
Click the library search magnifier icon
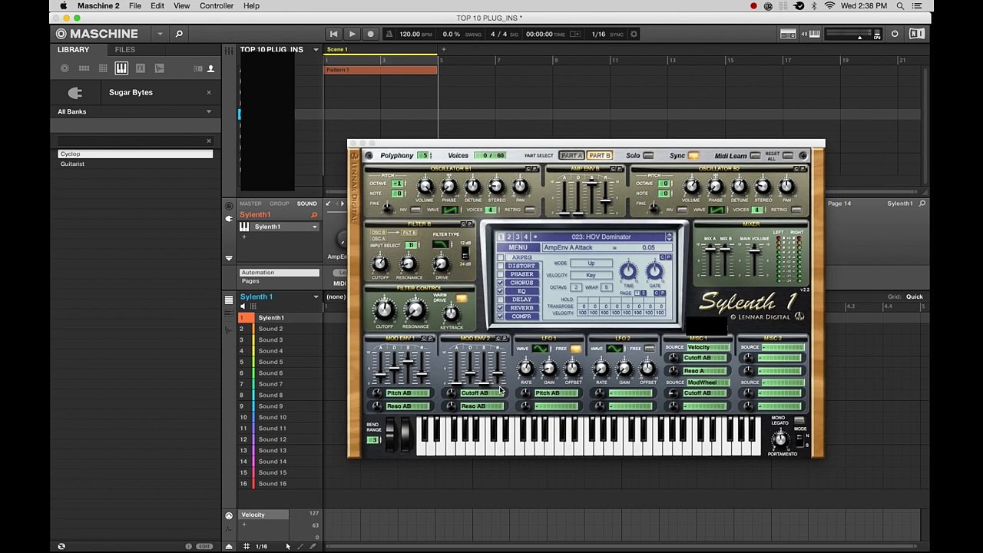179,34
